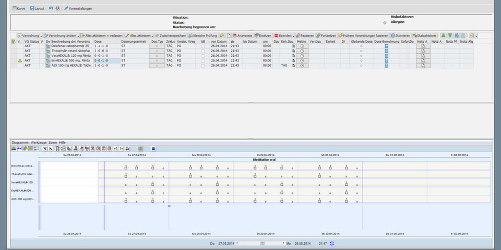Click the Layout save icon
This screenshot has width=501, height=250.
[x=32, y=9]
